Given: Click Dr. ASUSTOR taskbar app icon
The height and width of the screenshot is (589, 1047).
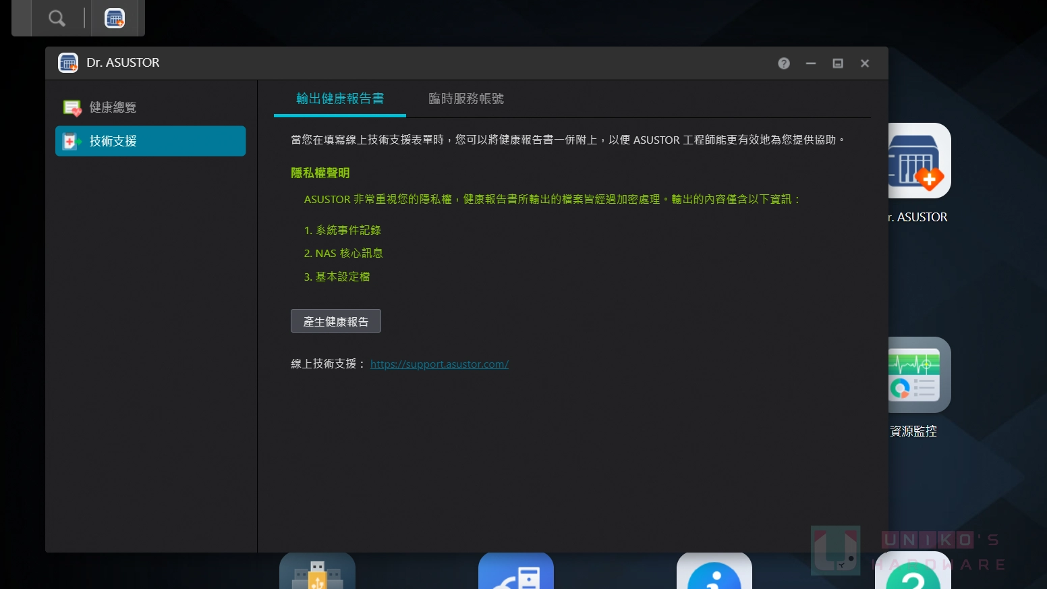Looking at the screenshot, I should 115,18.
